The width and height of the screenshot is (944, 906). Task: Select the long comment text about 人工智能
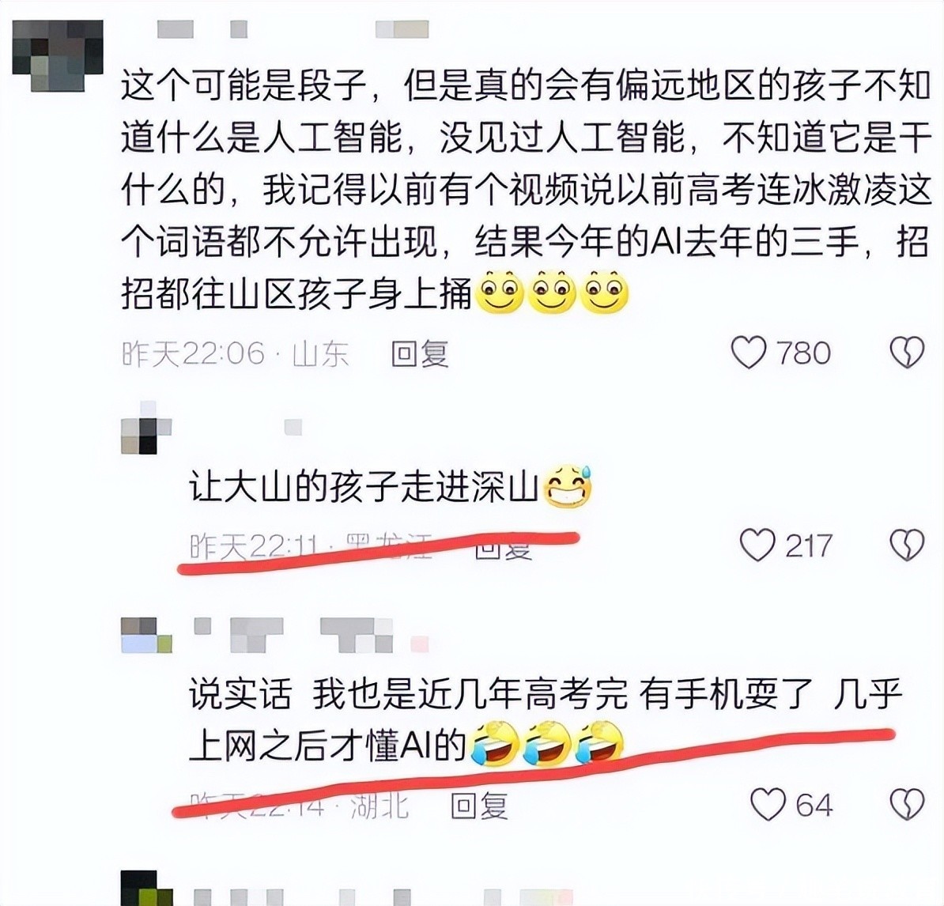[527, 190]
